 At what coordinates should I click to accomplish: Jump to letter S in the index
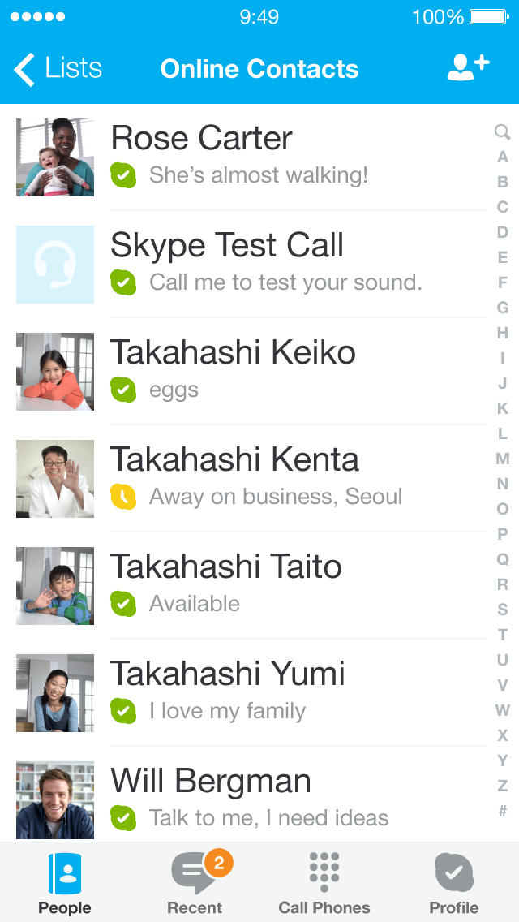point(503,610)
